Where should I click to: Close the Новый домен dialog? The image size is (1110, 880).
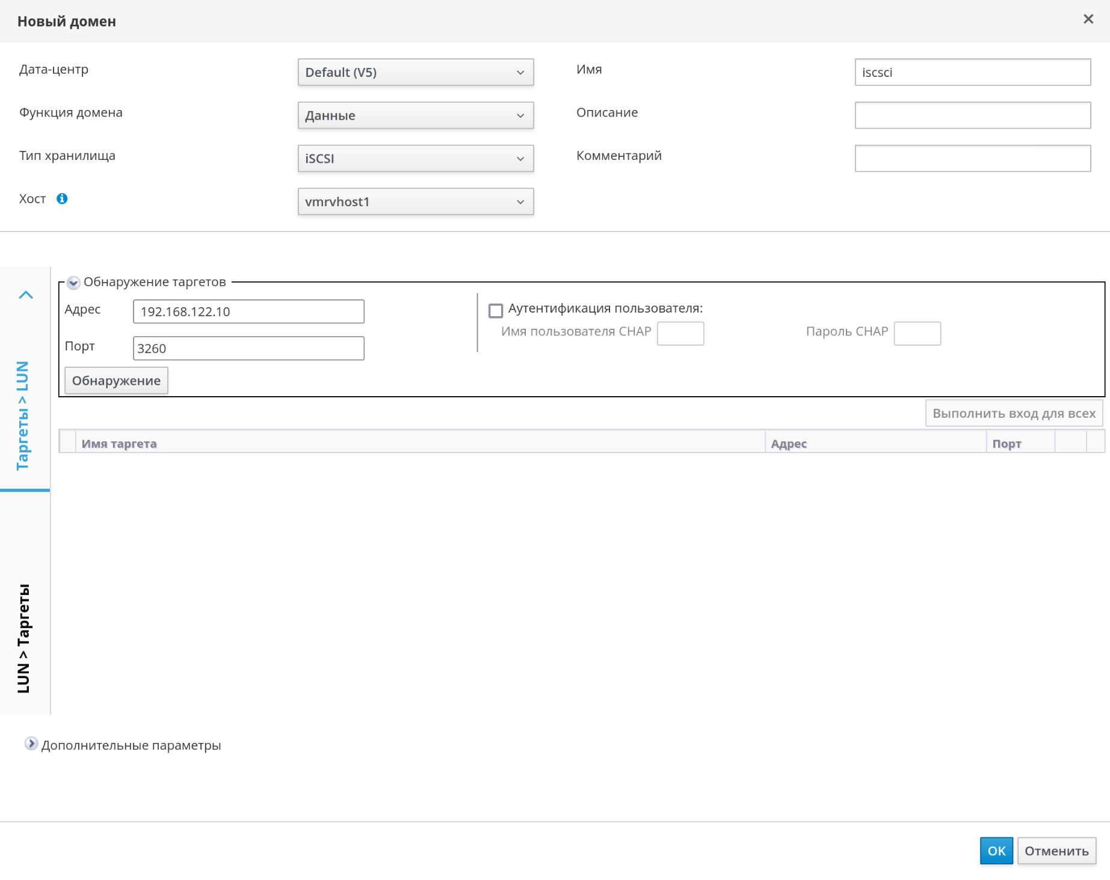point(1088,19)
